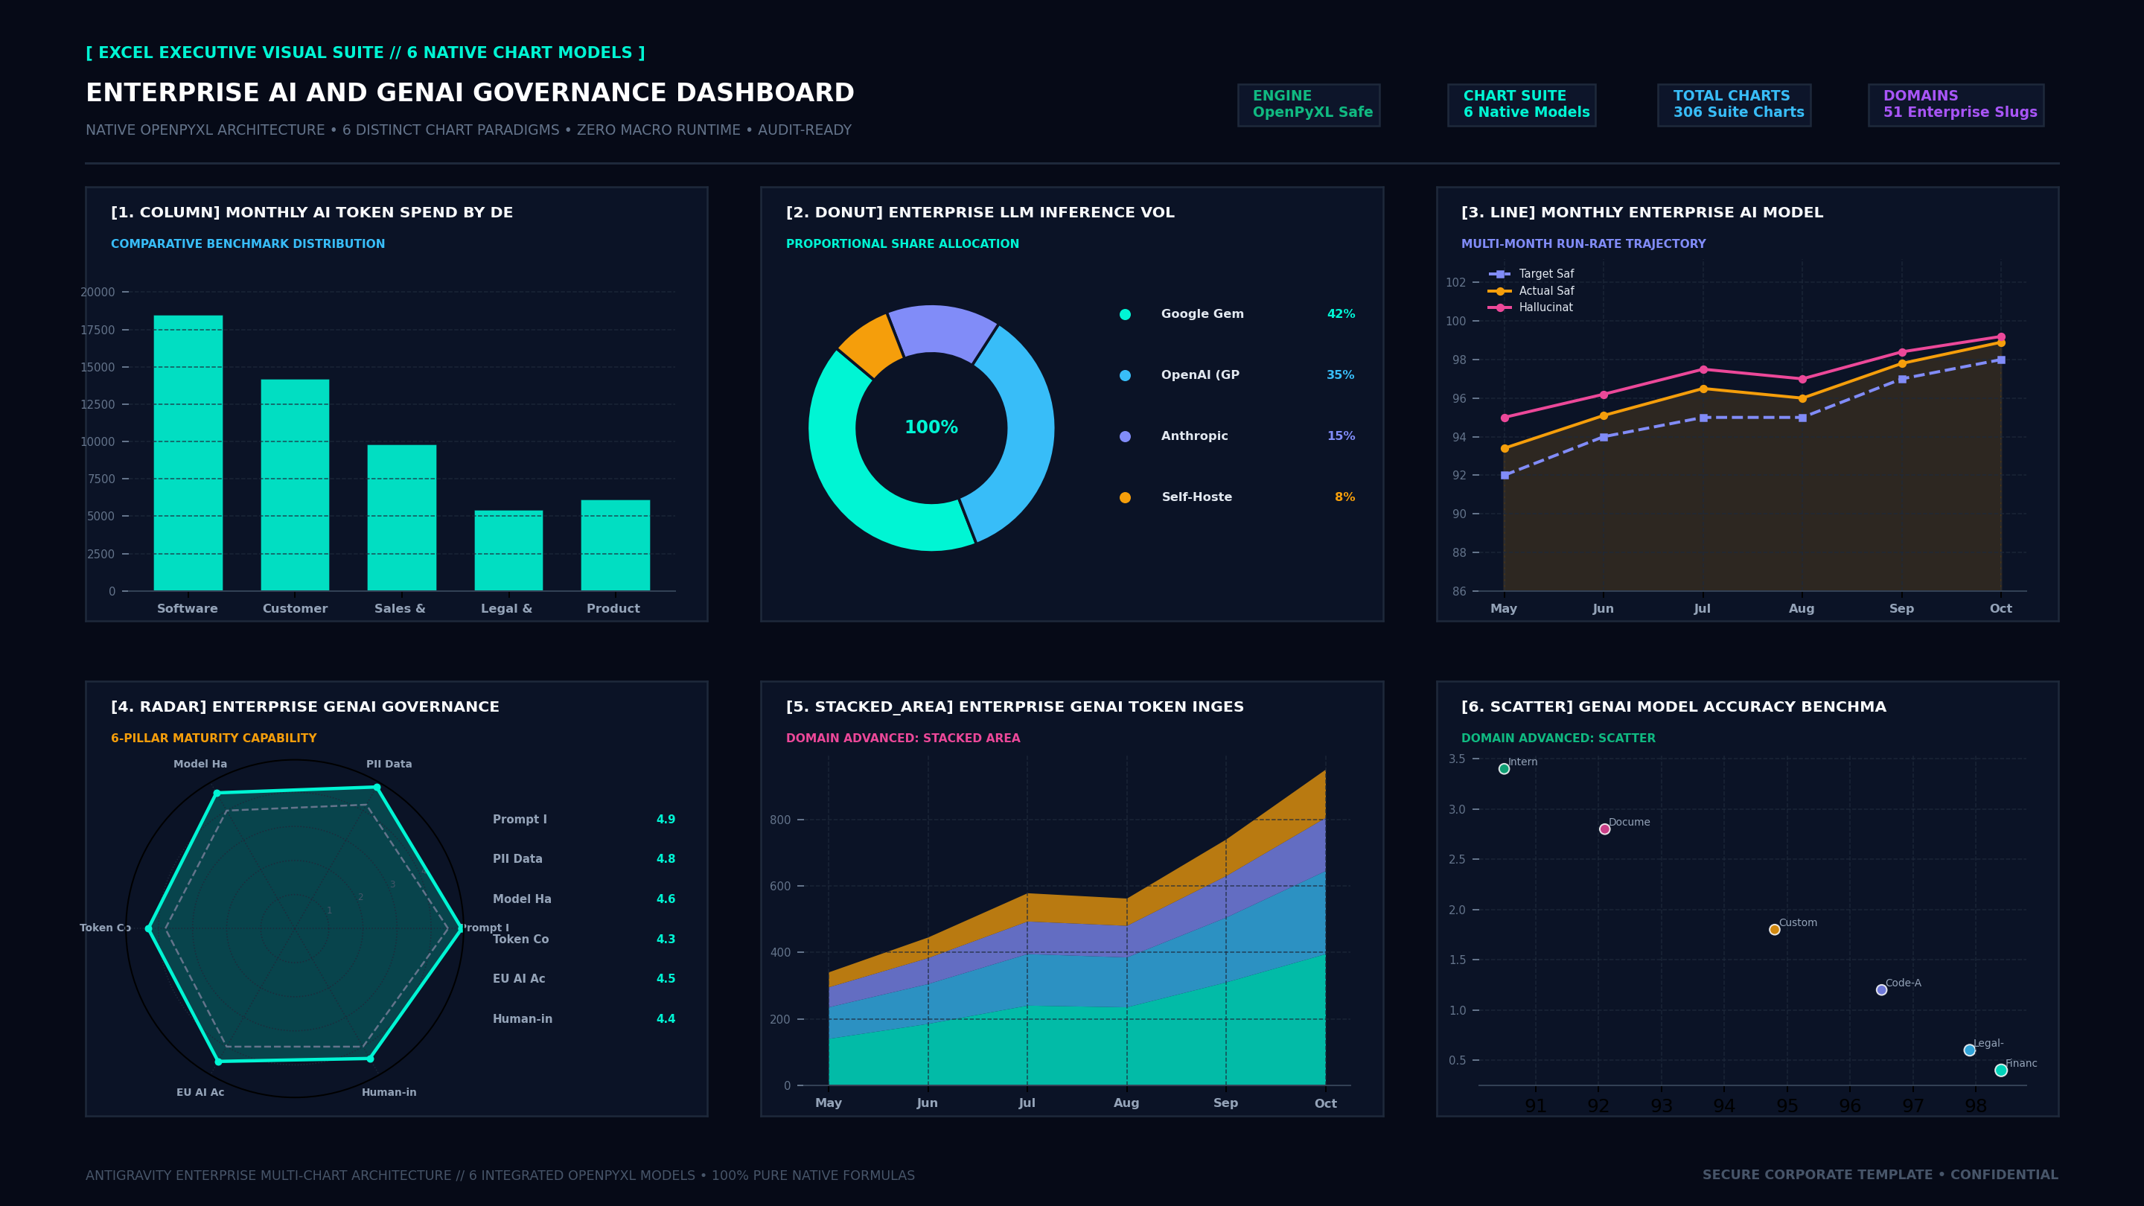Click the Software bar in column chart
2144x1206 pixels.
188,453
